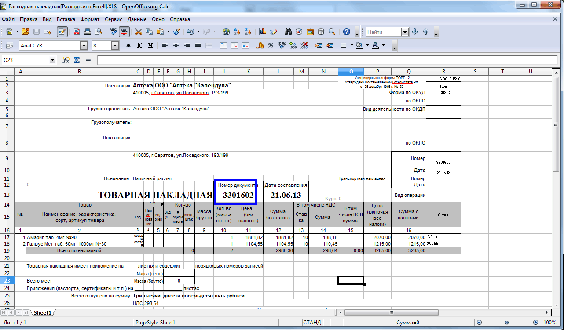Apply percent number format
The height and width of the screenshot is (330, 564).
(x=271, y=45)
